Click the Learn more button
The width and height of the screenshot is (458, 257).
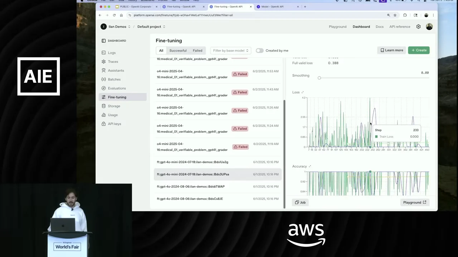392,50
